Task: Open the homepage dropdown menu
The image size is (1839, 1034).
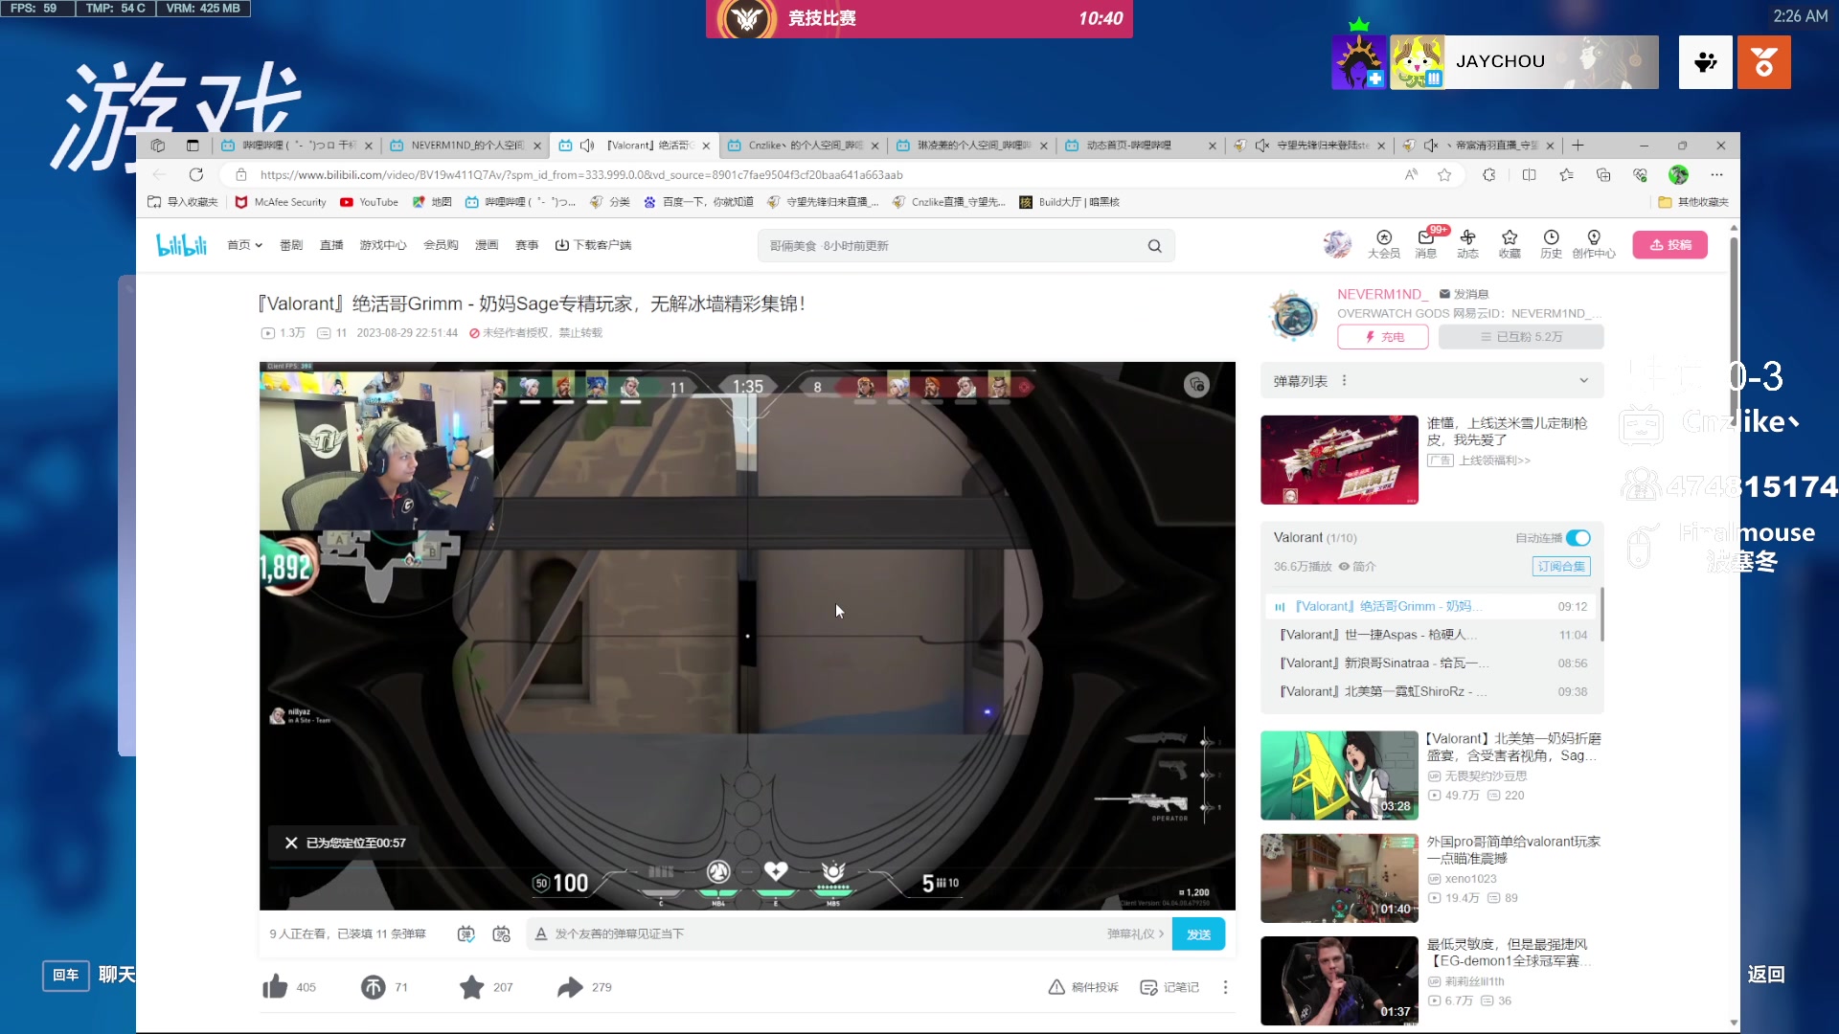Action: [244, 245]
